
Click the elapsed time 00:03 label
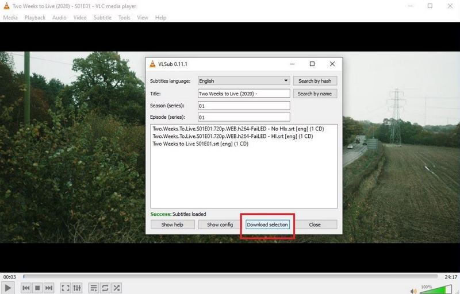click(10, 277)
